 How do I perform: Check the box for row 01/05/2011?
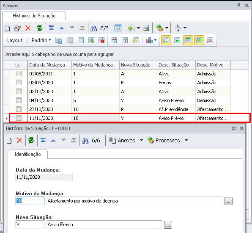(19, 74)
